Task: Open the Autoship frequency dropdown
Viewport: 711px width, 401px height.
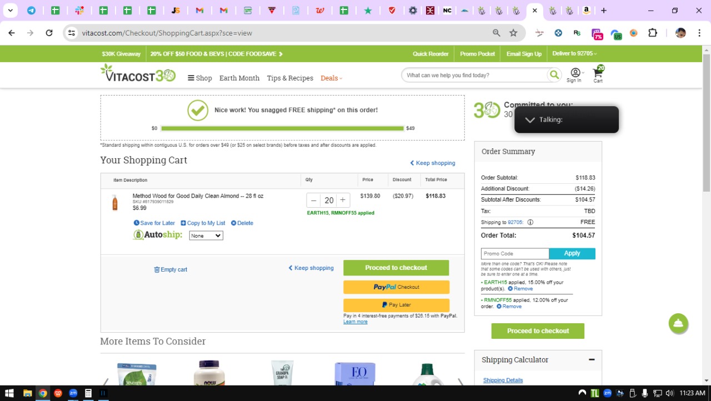Action: point(206,235)
